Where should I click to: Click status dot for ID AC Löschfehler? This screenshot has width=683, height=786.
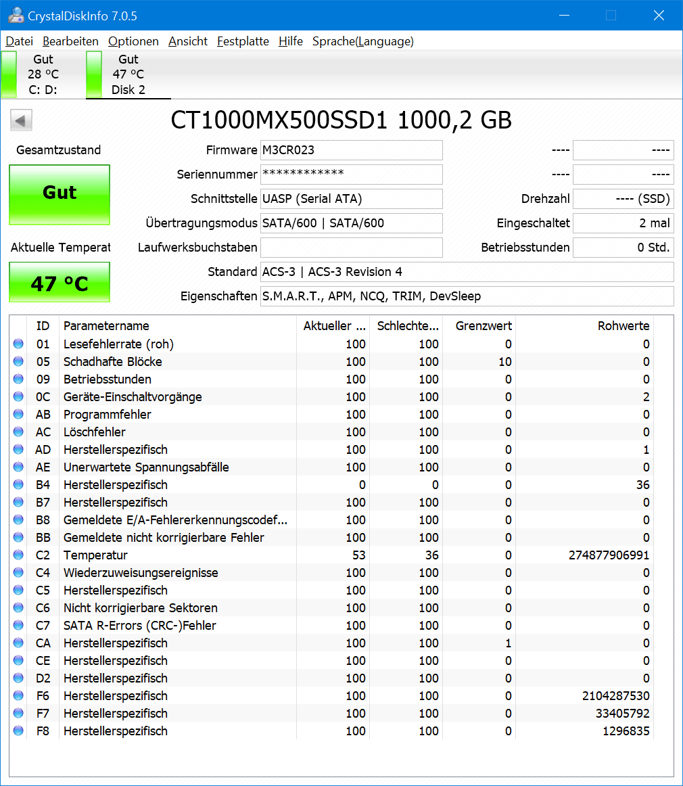[x=18, y=432]
